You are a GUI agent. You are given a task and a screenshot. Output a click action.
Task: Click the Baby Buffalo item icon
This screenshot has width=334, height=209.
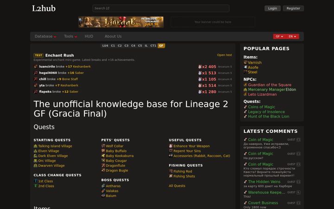(103, 151)
